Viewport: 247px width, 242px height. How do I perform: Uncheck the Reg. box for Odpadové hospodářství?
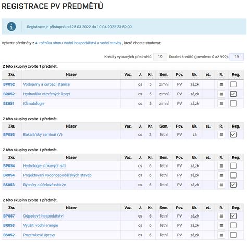pos(233,216)
